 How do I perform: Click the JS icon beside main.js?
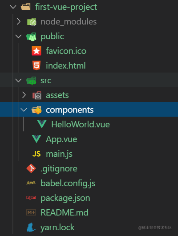click(36, 154)
